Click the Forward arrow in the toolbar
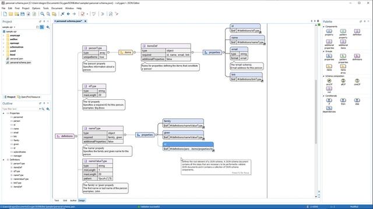This screenshot has height=209, width=373. pyautogui.click(x=74, y=14)
